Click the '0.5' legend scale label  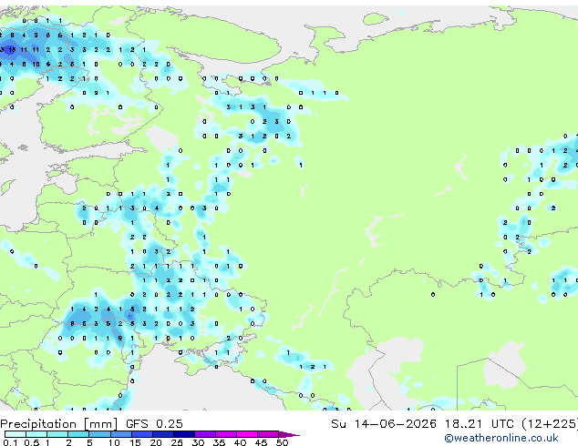pos(32,442)
